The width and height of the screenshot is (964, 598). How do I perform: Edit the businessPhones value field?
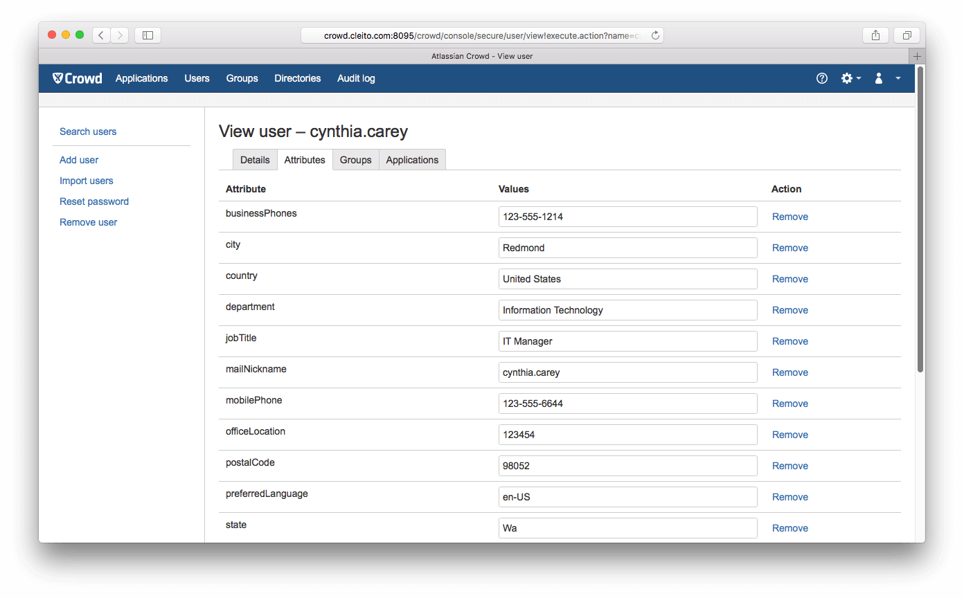coord(628,217)
